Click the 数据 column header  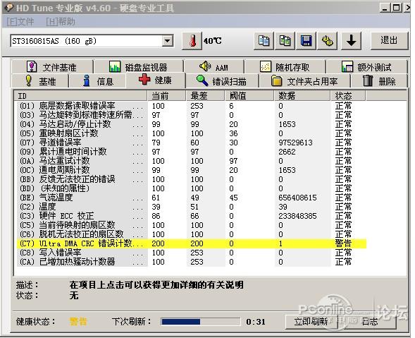[x=302, y=96]
